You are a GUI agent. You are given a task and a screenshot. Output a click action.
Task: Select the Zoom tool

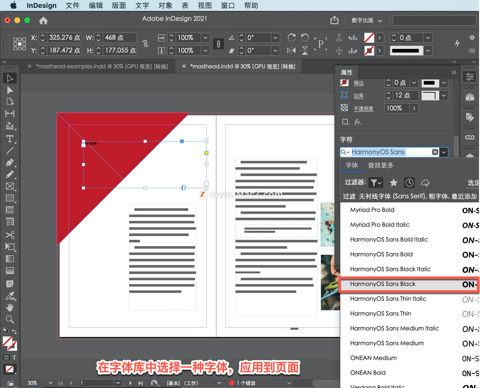click(10, 319)
